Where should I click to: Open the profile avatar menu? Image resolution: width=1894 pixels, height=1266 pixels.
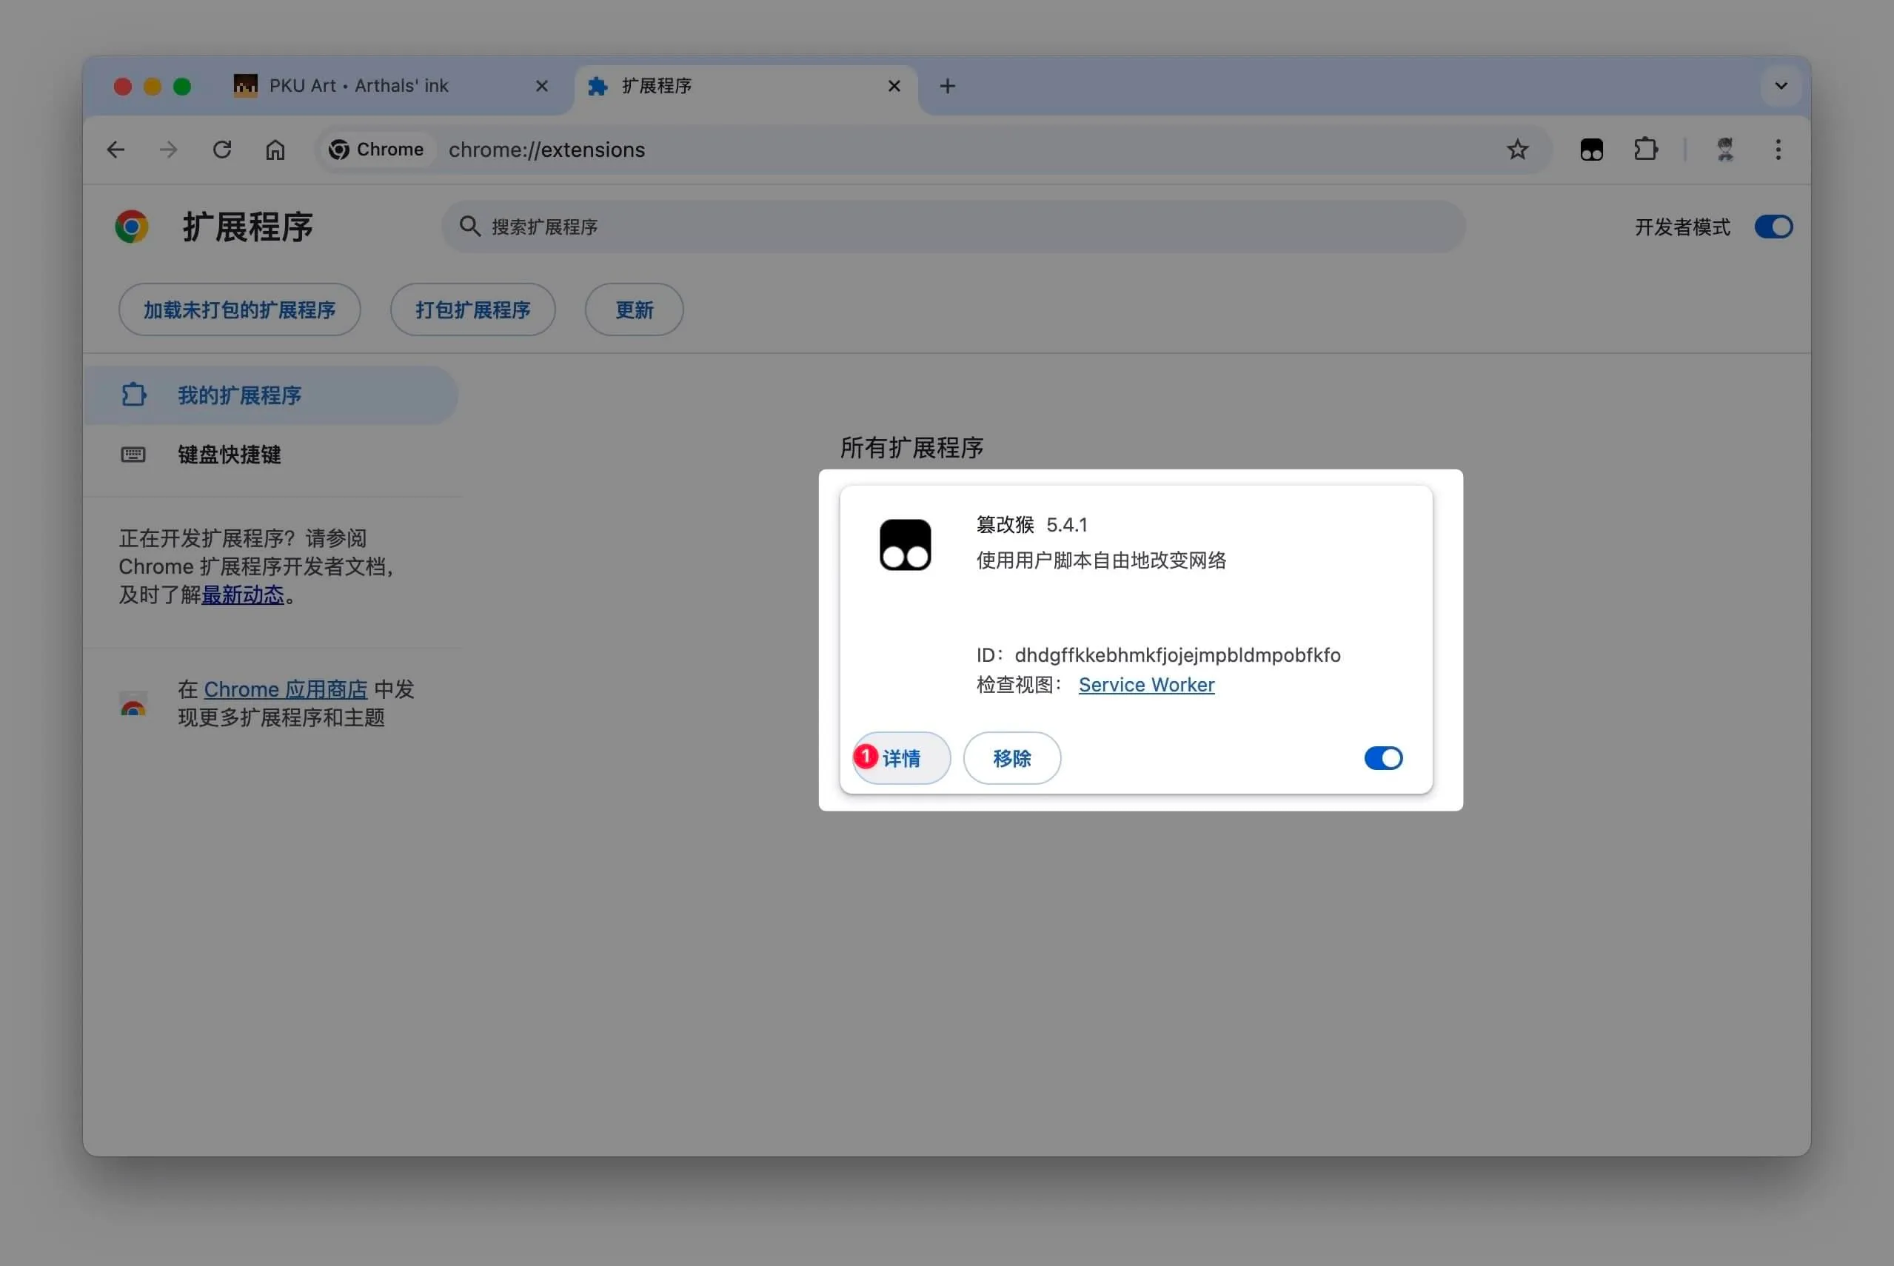(1724, 150)
